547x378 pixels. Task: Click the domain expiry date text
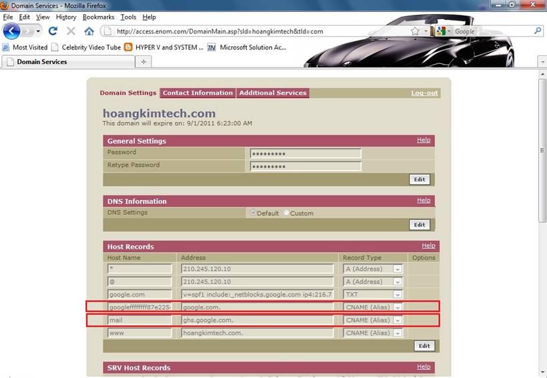pos(177,123)
